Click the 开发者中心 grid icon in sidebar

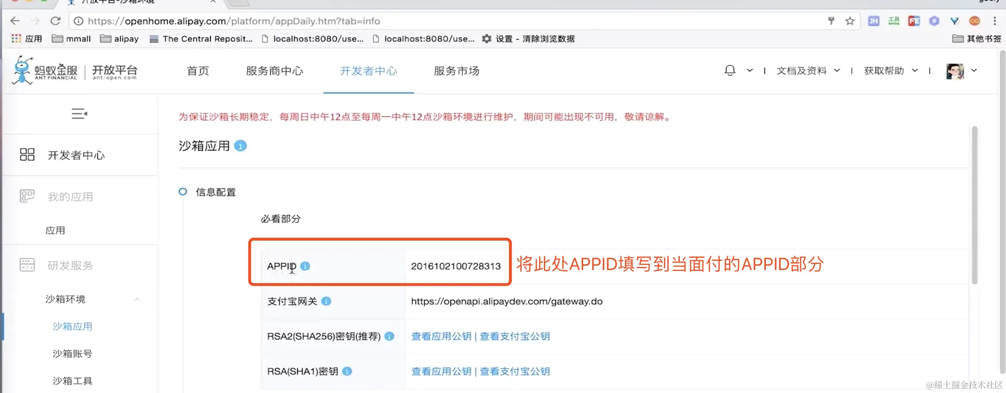tap(27, 154)
